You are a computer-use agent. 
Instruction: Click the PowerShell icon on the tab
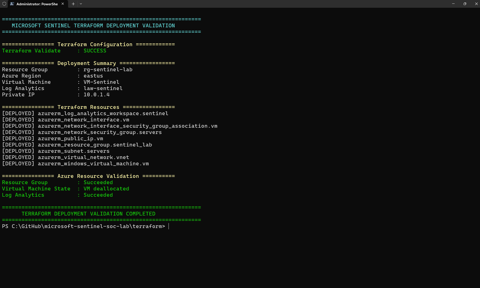[x=12, y=4]
